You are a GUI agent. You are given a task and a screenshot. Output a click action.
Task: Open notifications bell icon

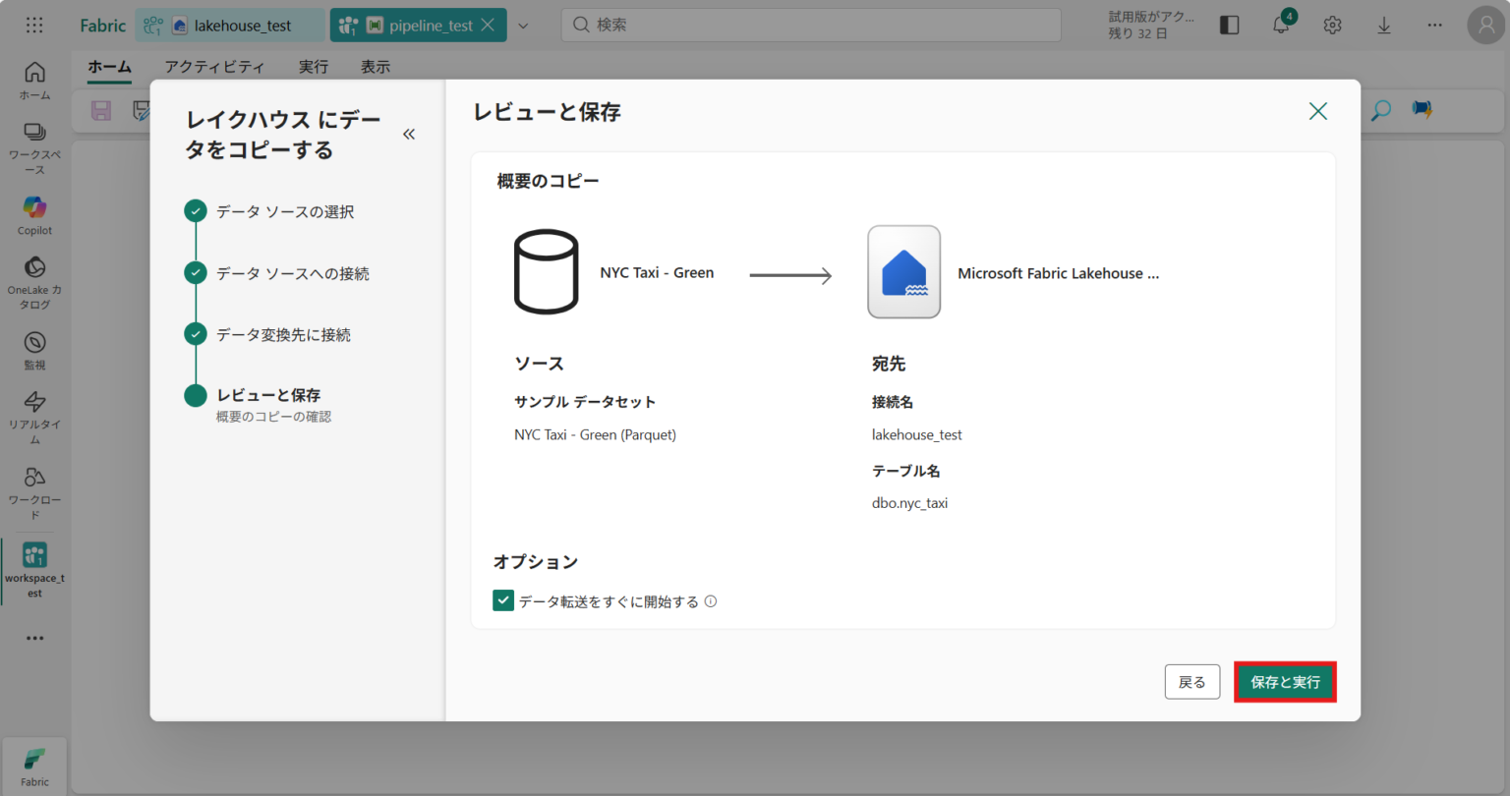(x=1281, y=26)
